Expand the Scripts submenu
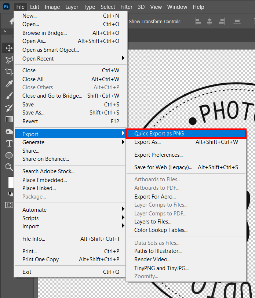The image size is (255, 298). (70, 218)
